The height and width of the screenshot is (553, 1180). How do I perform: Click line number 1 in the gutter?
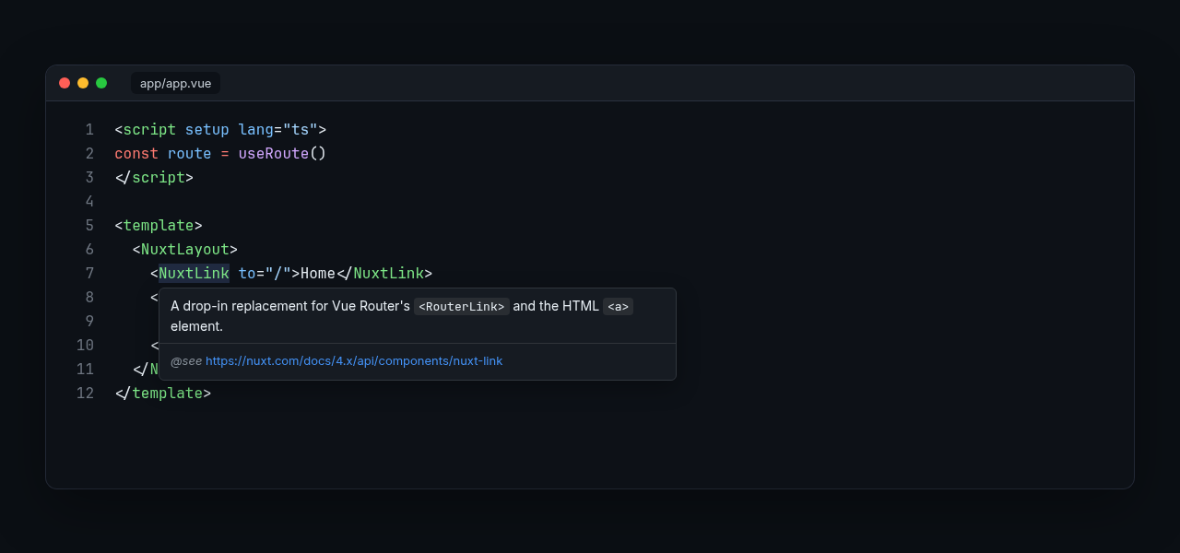pos(89,129)
